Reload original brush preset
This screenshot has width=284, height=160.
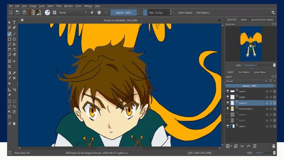coord(106,12)
